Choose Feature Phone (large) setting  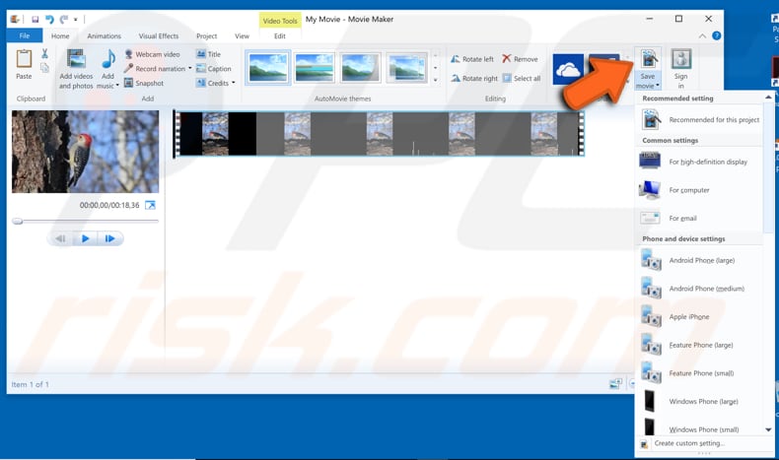pos(700,345)
